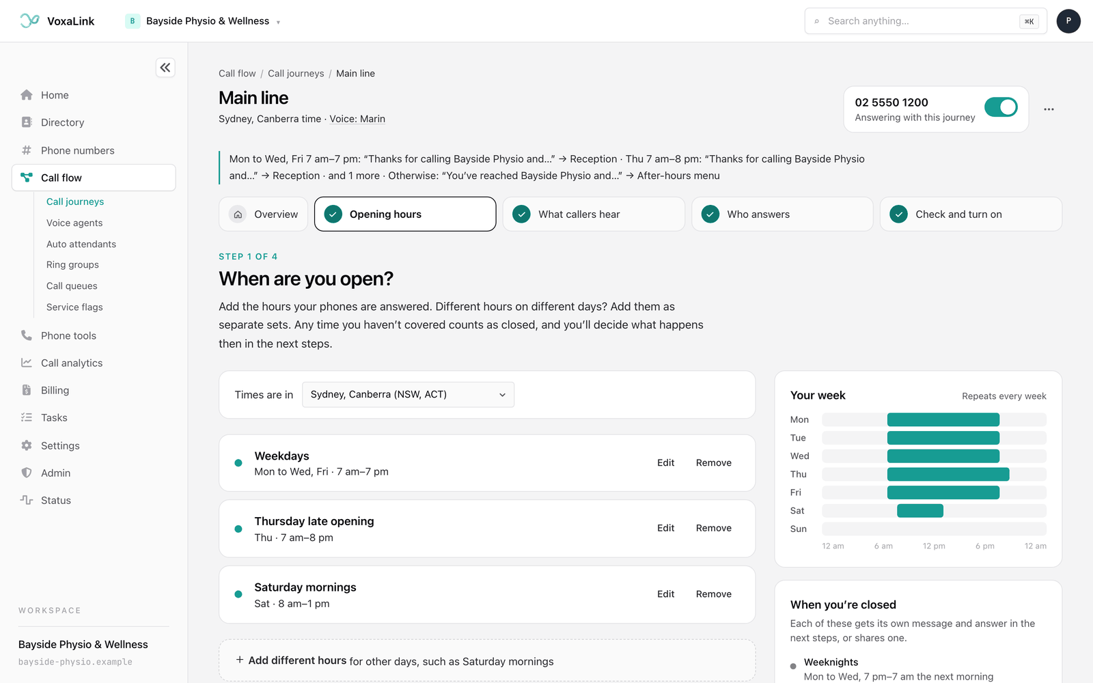The height and width of the screenshot is (683, 1093).
Task: Go to Call flow via the breadcrumb
Action: pyautogui.click(x=237, y=74)
